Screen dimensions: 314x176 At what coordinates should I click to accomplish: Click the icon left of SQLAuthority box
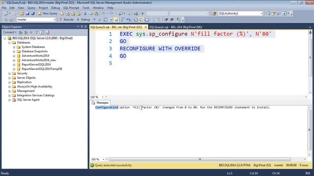click(214, 13)
